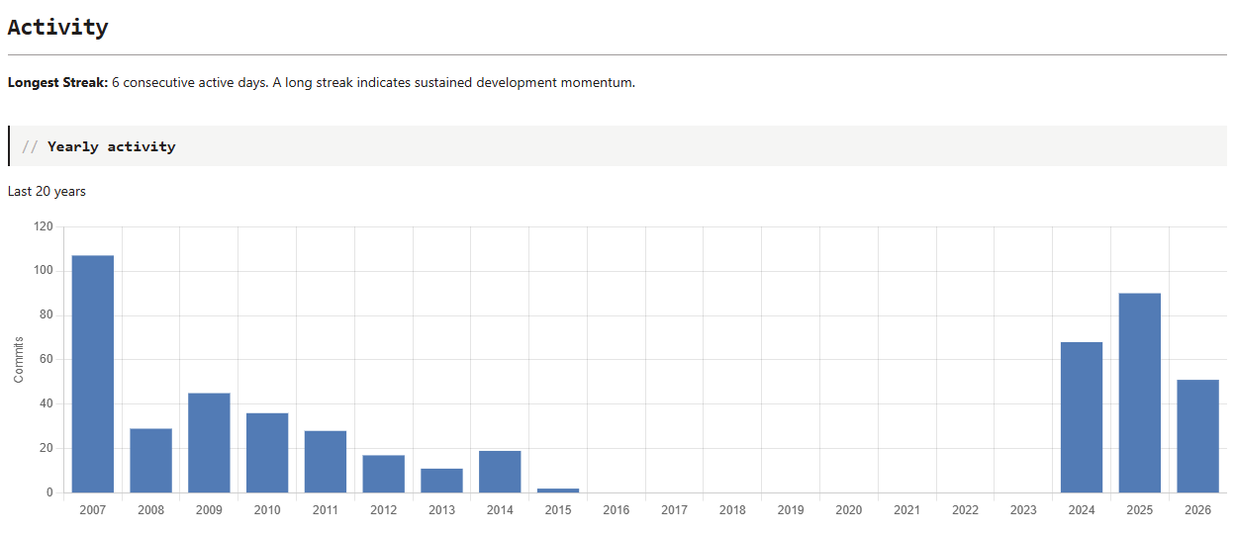Click the 2010 commits bar
Viewport: 1236px width, 534px height.
coord(267,453)
